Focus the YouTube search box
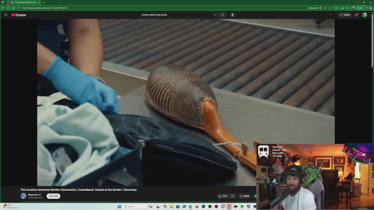 pyautogui.click(x=177, y=15)
